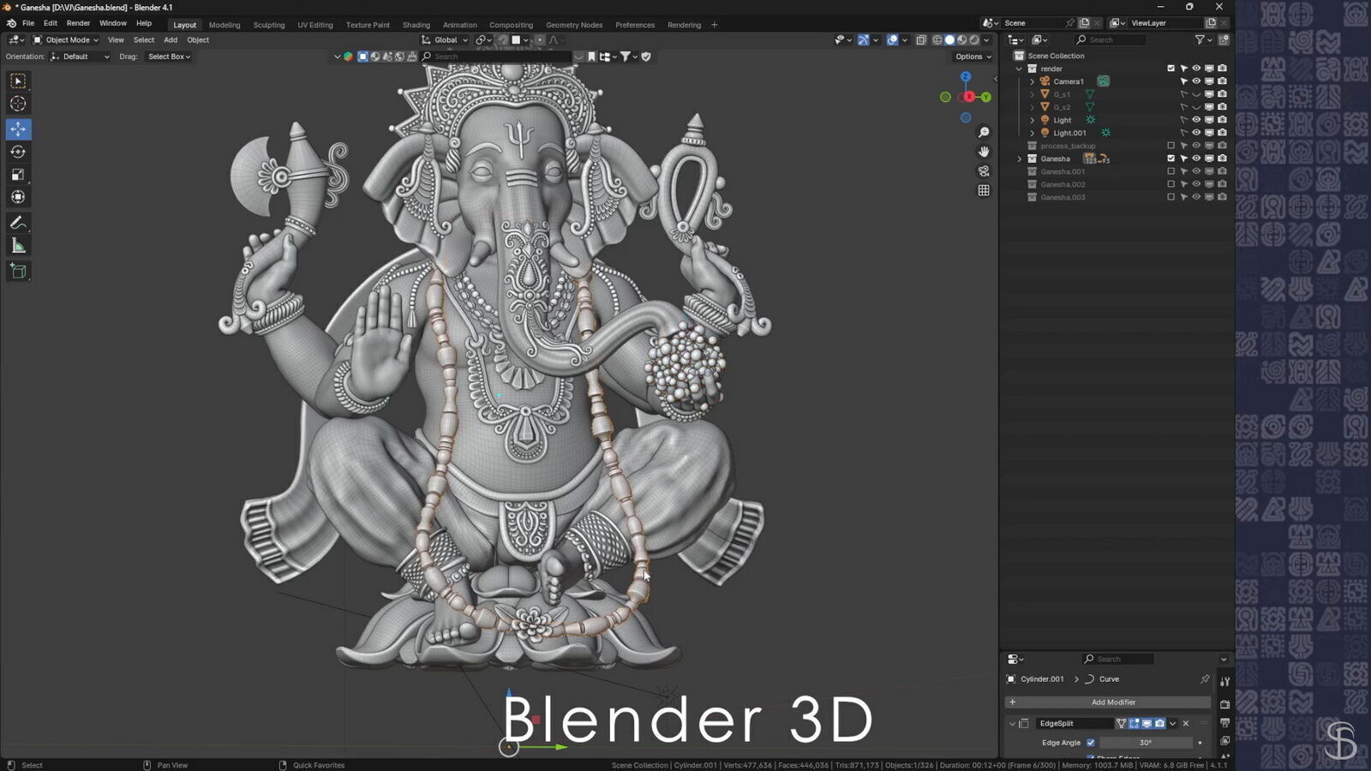
Task: Collapse the EdgeSplit modifier panel
Action: coord(1012,723)
